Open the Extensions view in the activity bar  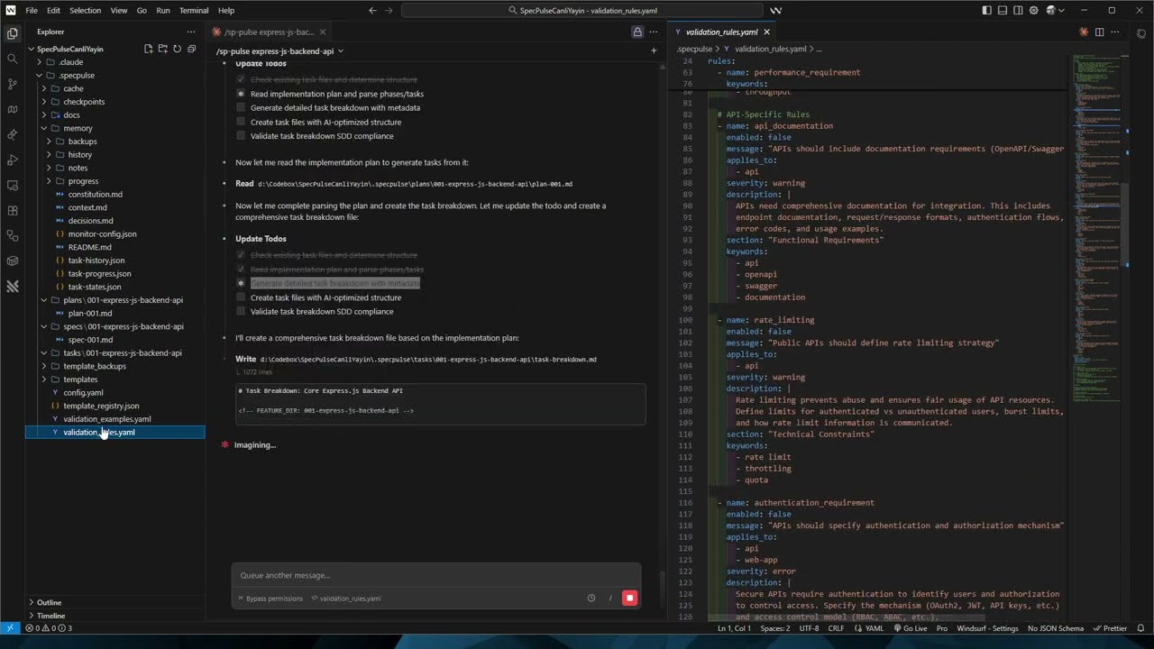12,210
